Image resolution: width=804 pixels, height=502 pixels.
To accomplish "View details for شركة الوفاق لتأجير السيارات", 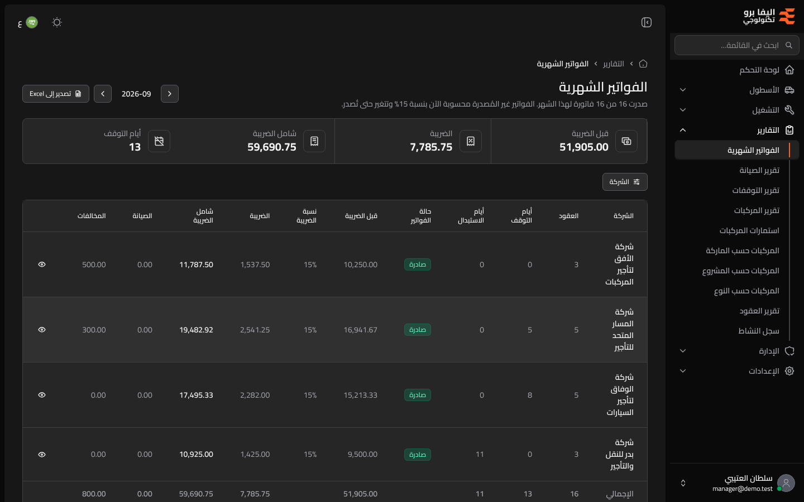I will (x=42, y=395).
